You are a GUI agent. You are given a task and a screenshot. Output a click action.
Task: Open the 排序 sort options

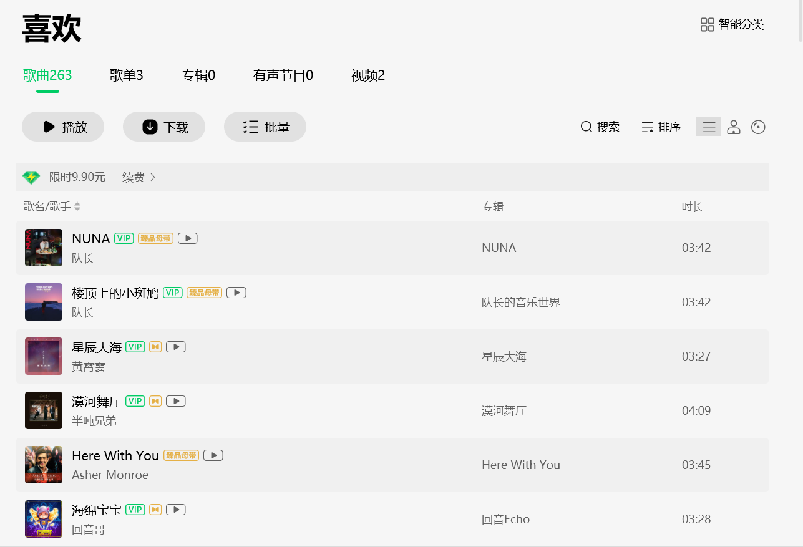point(661,127)
